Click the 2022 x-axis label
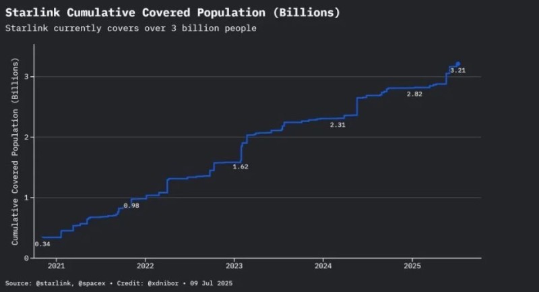This screenshot has height=292, width=539. pos(145,266)
